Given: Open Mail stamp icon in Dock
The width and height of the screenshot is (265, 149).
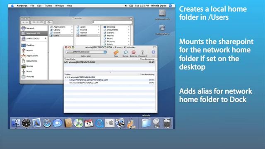Looking at the screenshot, I should 37,123.
